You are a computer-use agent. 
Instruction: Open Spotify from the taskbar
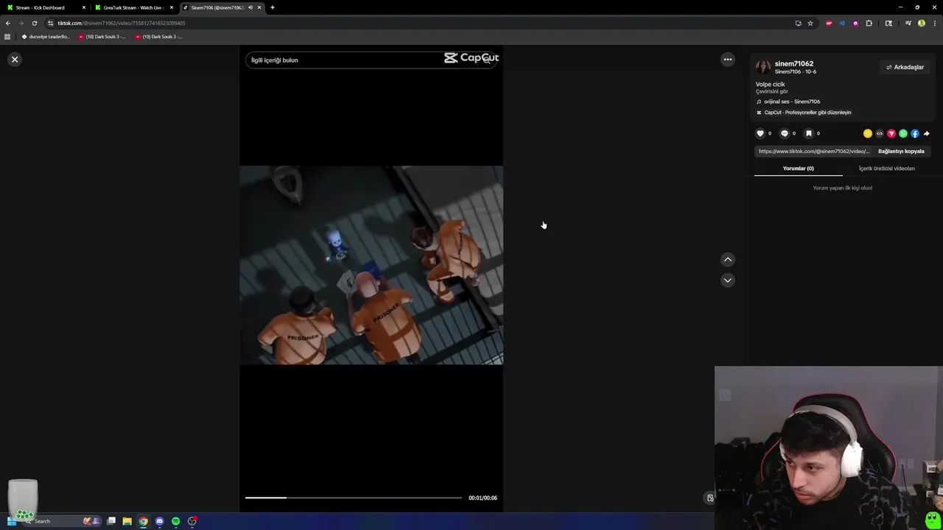[176, 521]
